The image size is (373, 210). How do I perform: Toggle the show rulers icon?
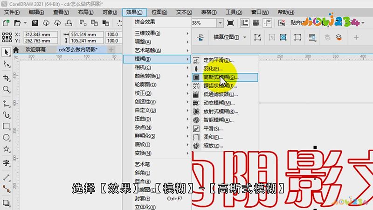point(244,23)
